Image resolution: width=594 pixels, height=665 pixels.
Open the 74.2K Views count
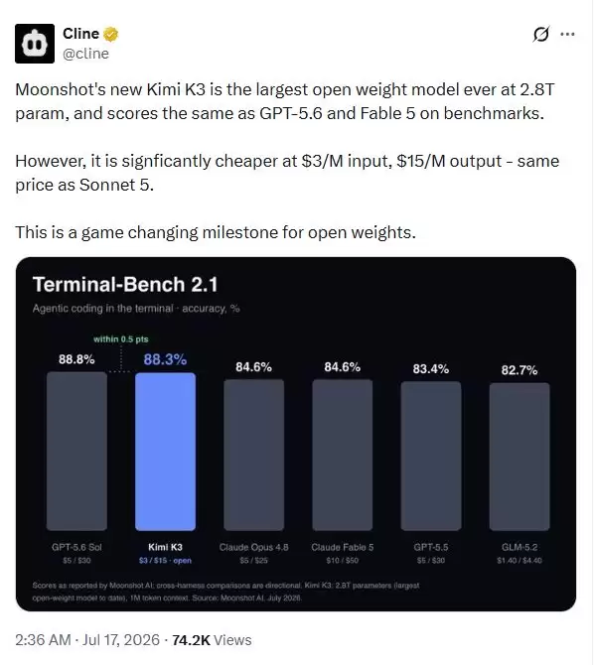[212, 639]
